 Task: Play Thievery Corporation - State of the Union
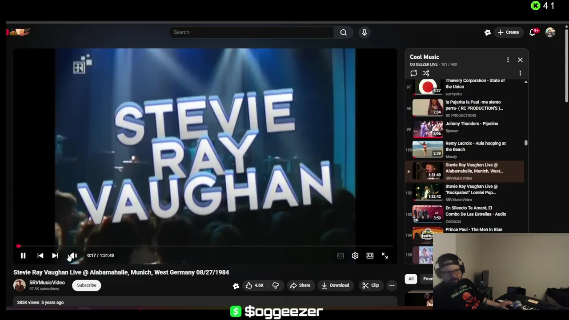point(465,87)
